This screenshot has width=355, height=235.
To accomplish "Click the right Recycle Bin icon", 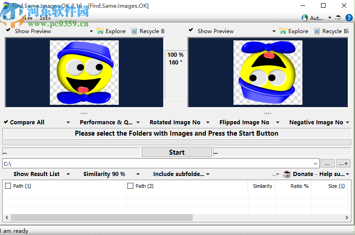I will coord(317,31).
